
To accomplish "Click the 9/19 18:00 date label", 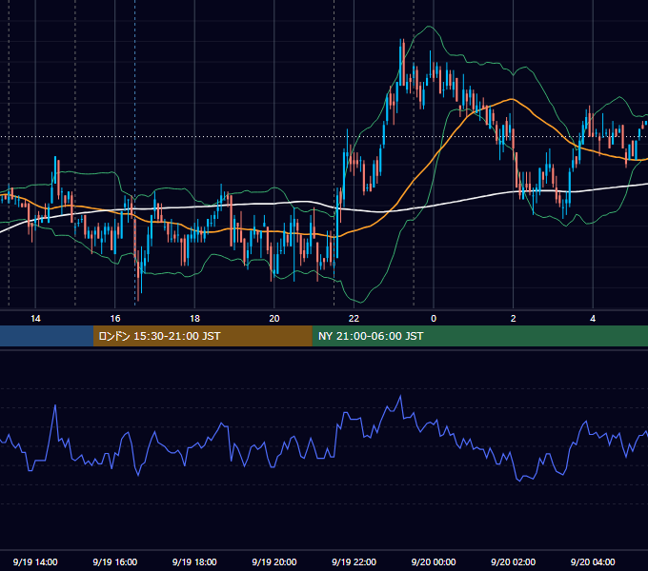I will 194,561.
